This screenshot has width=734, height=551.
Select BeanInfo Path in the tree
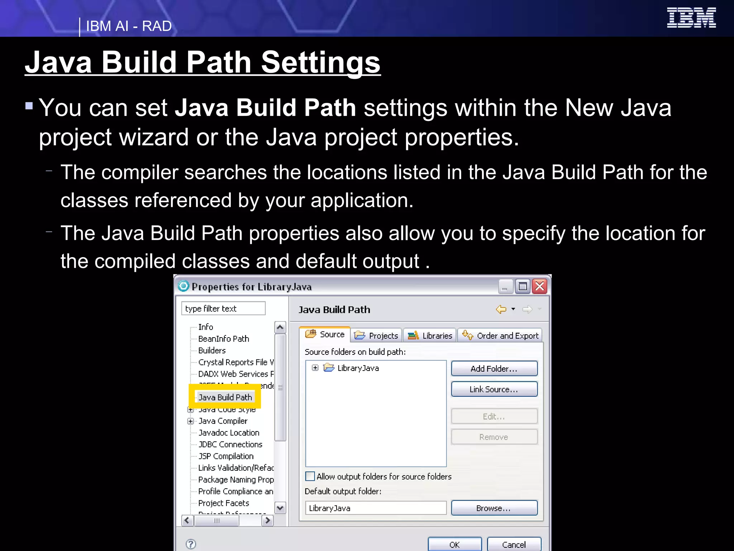pos(224,339)
